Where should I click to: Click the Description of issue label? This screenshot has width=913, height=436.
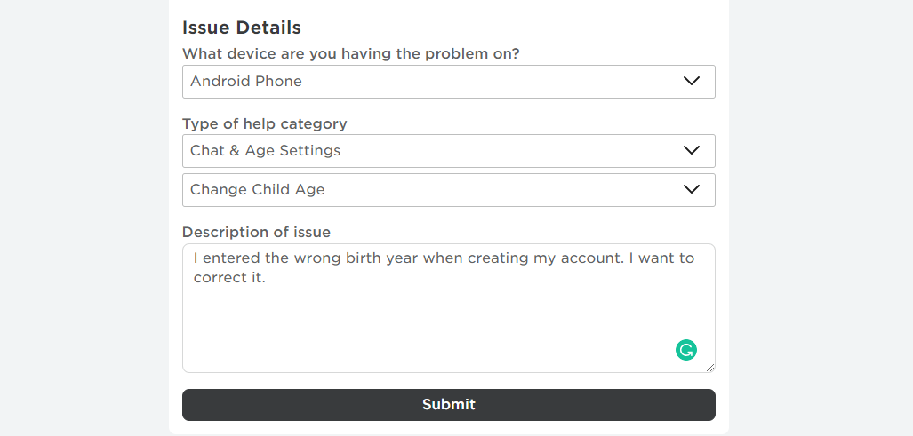point(256,233)
